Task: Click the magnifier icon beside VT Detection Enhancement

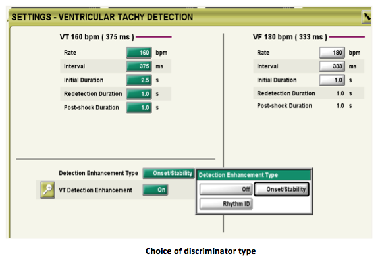Action: tap(47, 190)
